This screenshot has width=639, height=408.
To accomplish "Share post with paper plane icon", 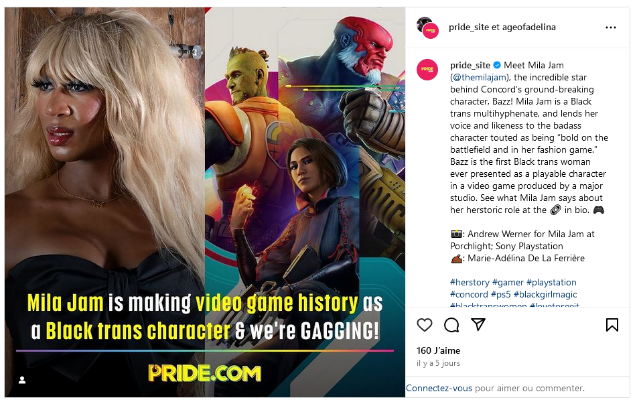I will click(x=478, y=324).
